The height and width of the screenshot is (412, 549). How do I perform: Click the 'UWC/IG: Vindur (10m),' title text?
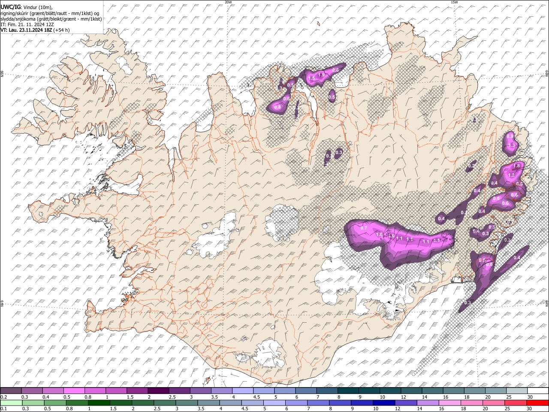pyautogui.click(x=27, y=7)
